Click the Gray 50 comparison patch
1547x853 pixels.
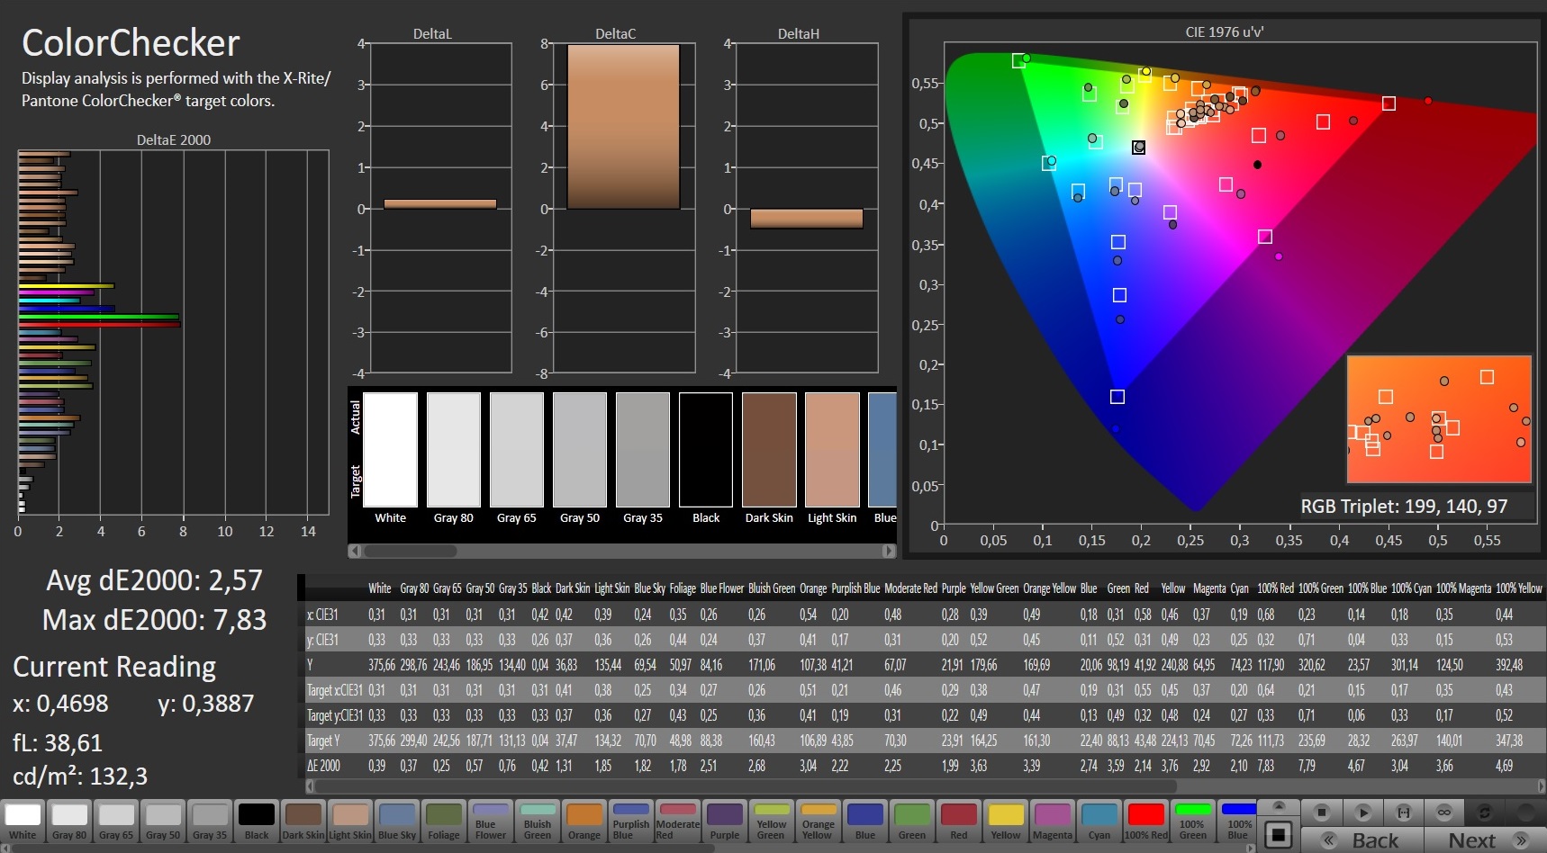coord(580,450)
